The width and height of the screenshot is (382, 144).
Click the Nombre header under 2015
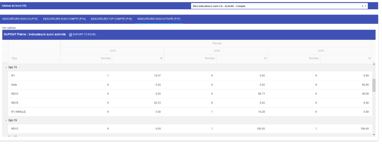tap(294, 58)
